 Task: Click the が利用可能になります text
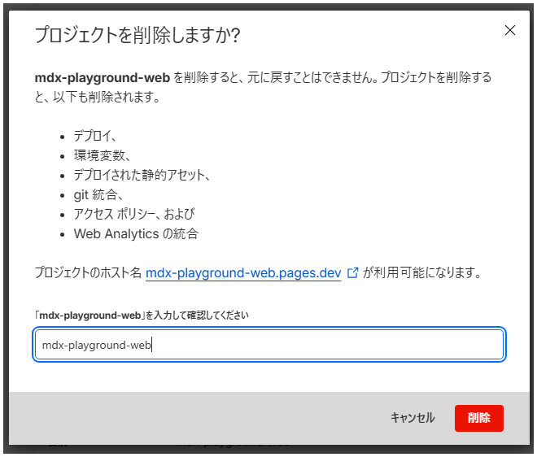pyautogui.click(x=422, y=273)
